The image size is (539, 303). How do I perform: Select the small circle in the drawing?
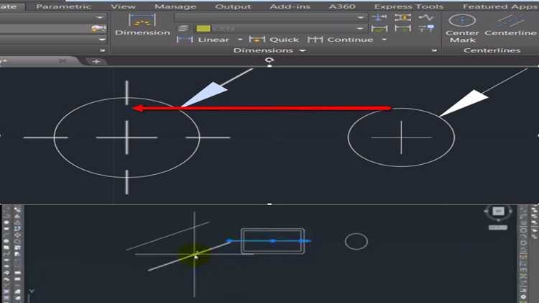click(x=356, y=241)
